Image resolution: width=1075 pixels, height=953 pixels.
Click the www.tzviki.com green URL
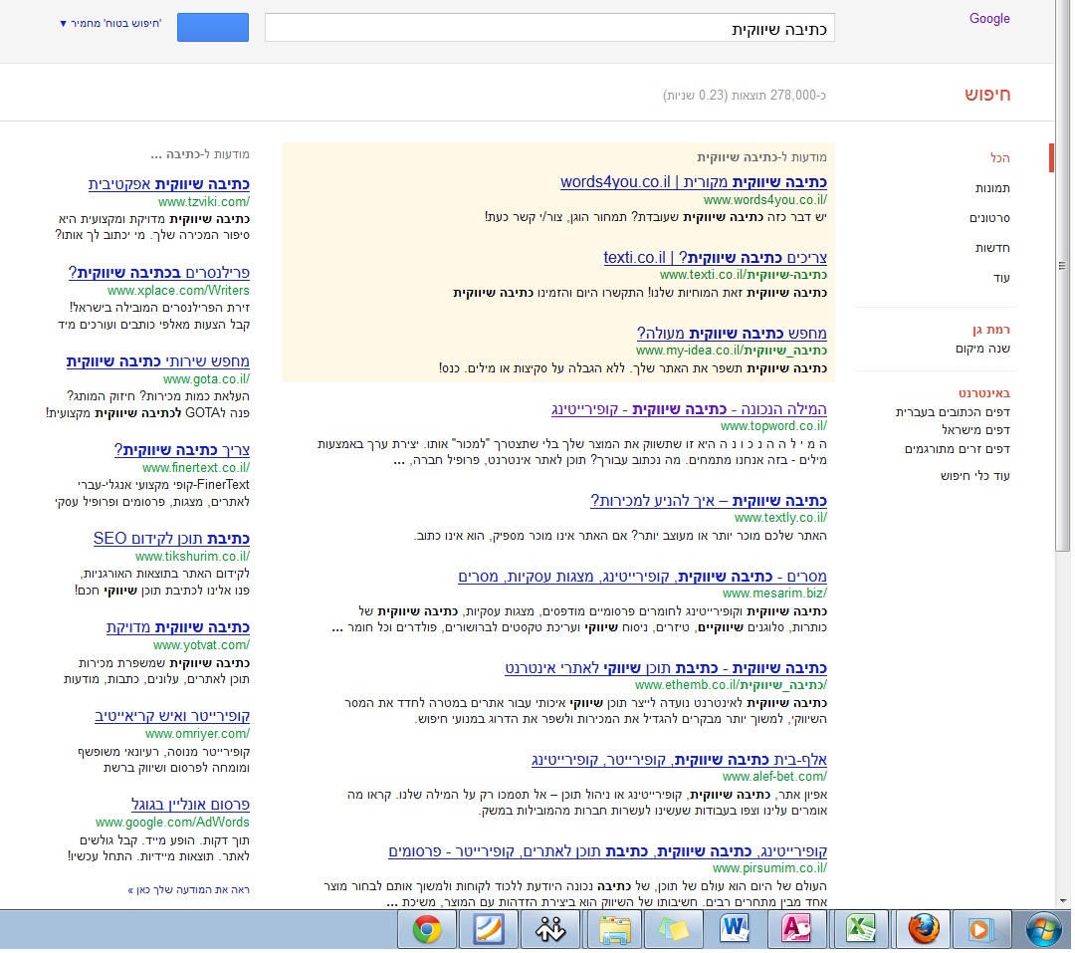(x=204, y=202)
